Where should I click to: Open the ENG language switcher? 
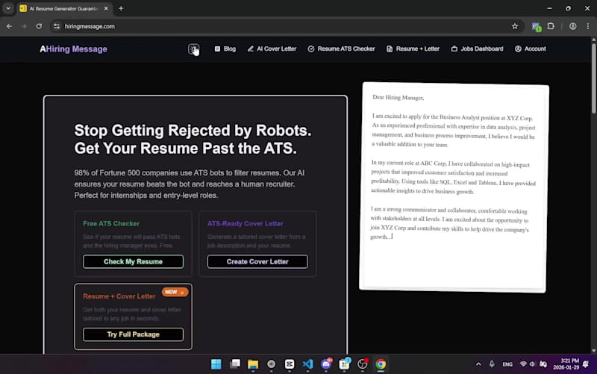[x=507, y=364]
